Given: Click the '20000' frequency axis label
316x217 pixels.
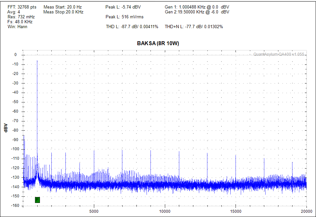Looking at the screenshot, I should click(307, 211).
